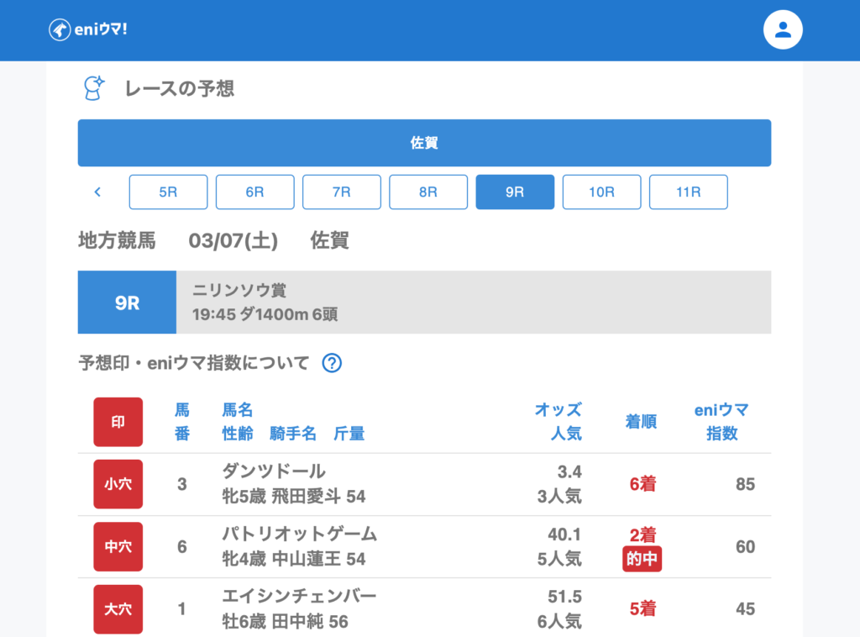Click the 的中 hit badge

[x=642, y=559]
